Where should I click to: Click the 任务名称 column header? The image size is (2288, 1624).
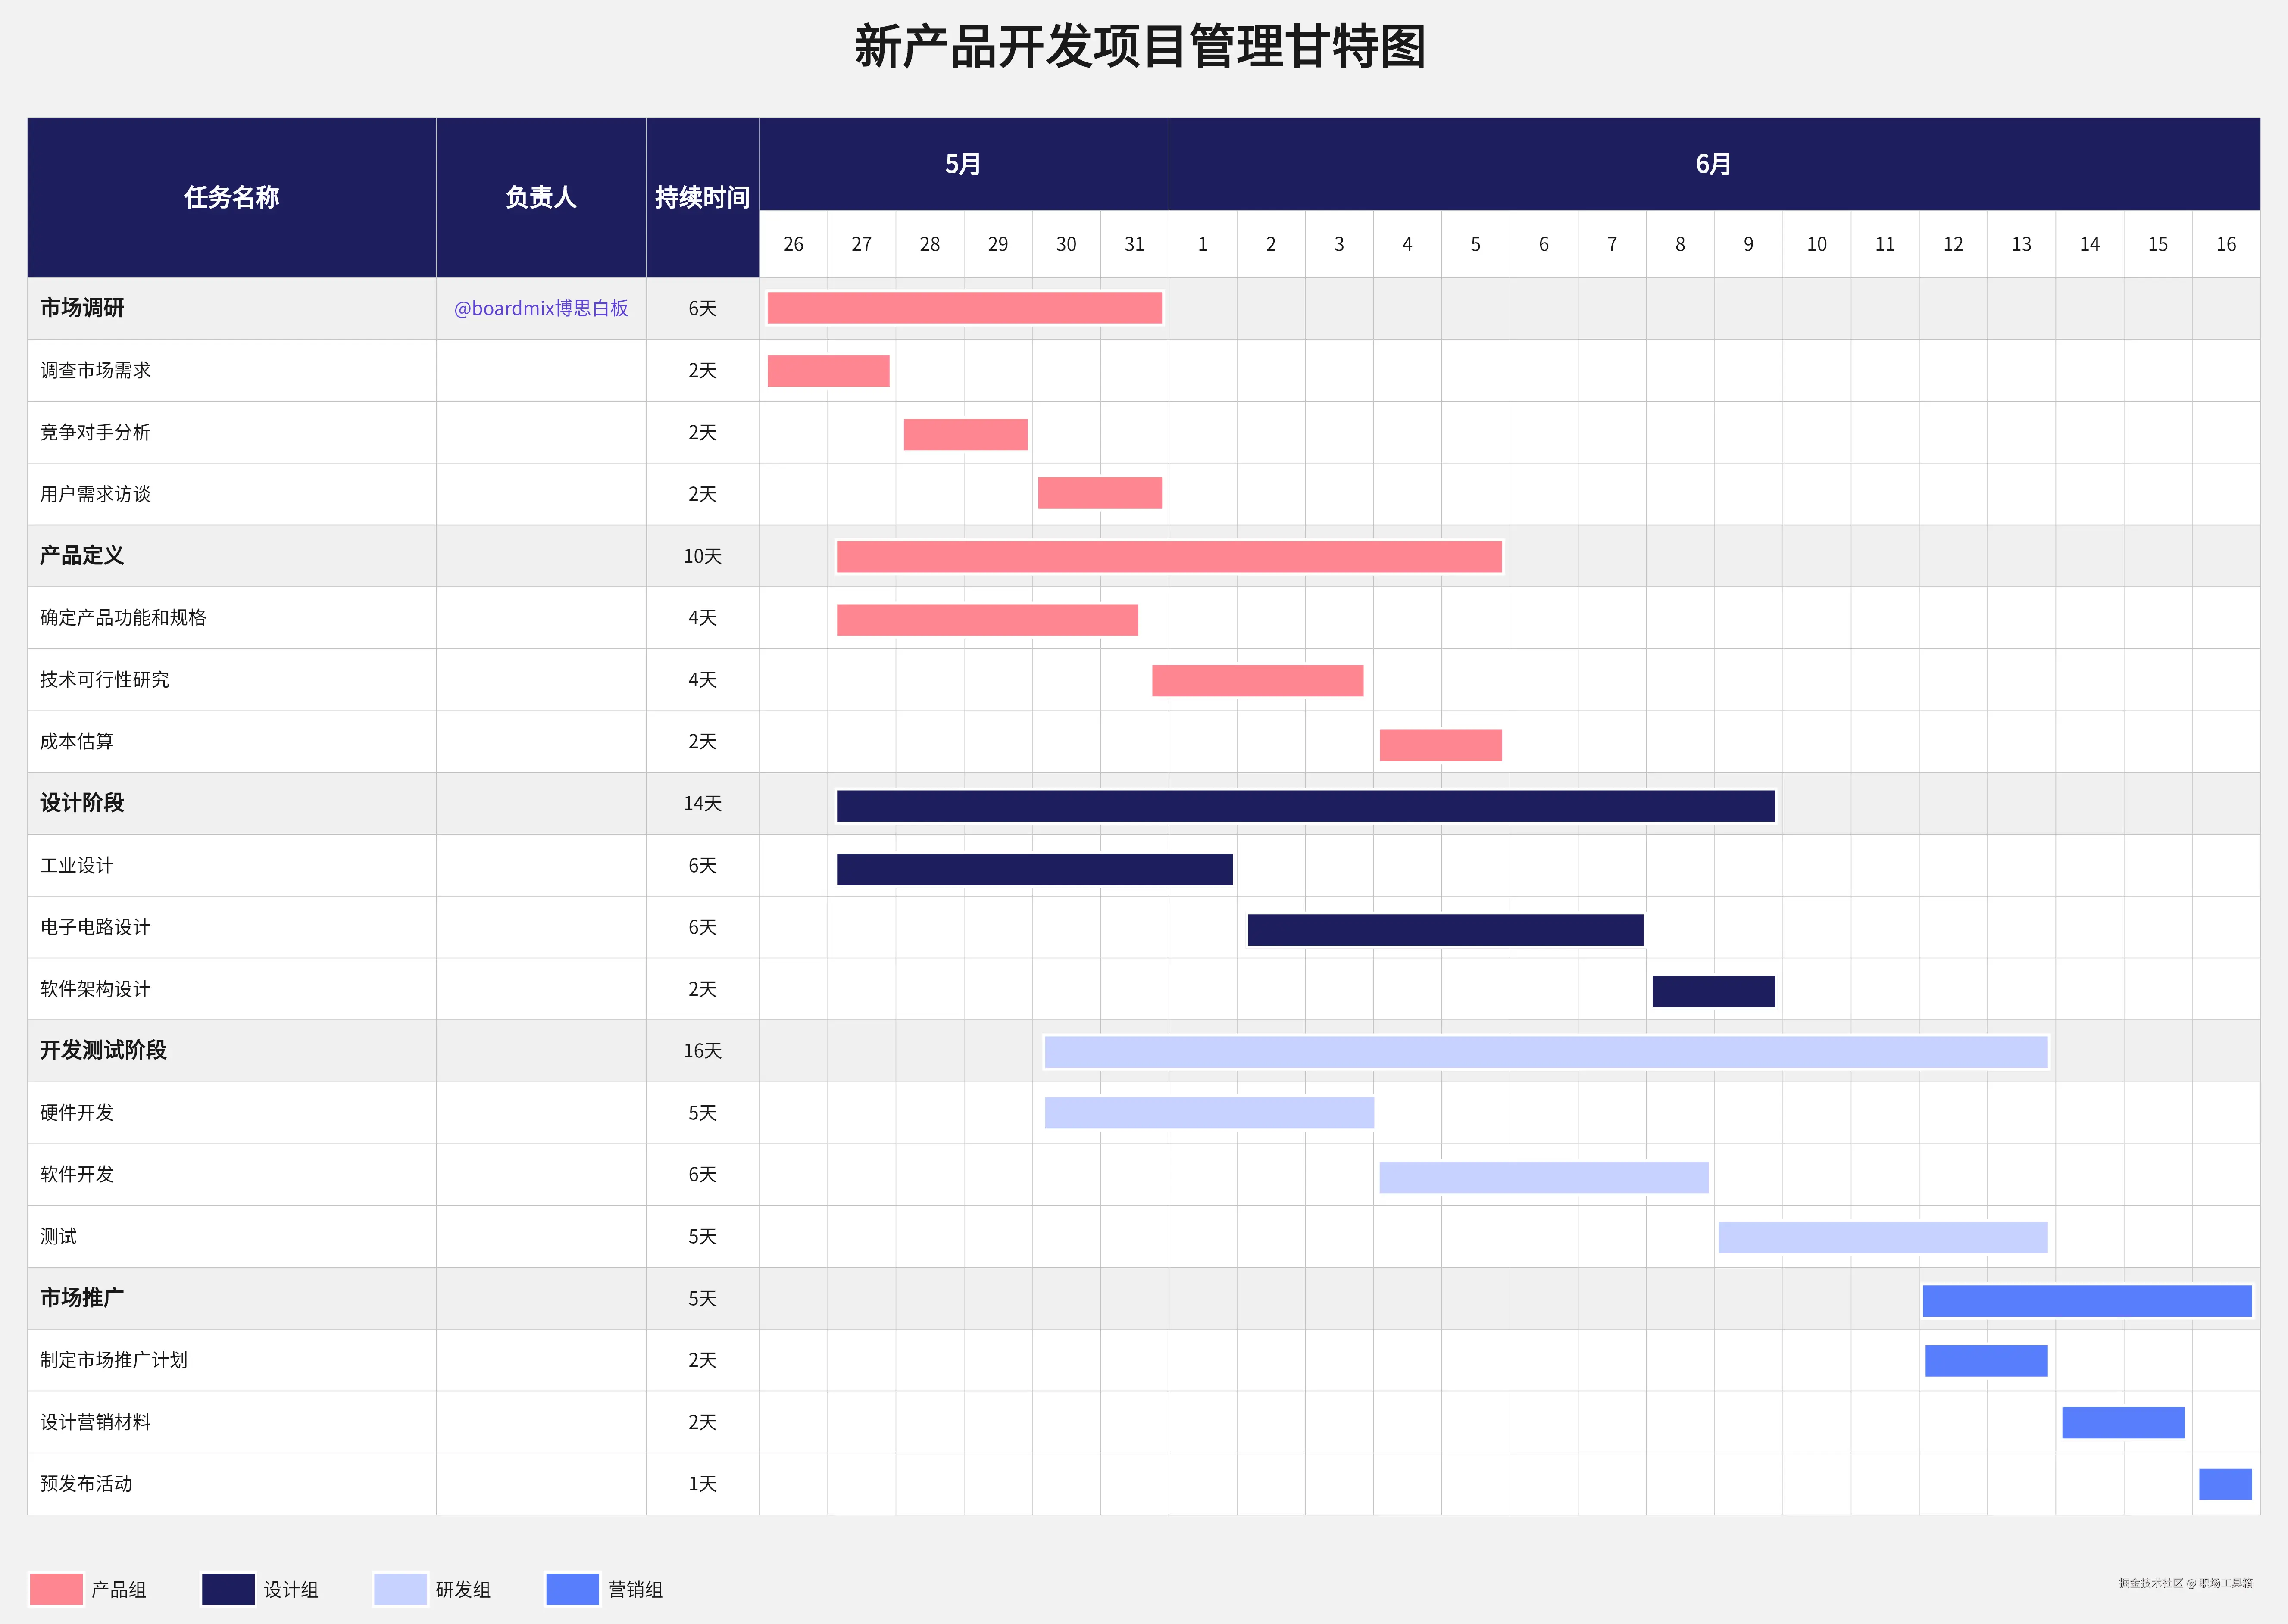pos(231,197)
